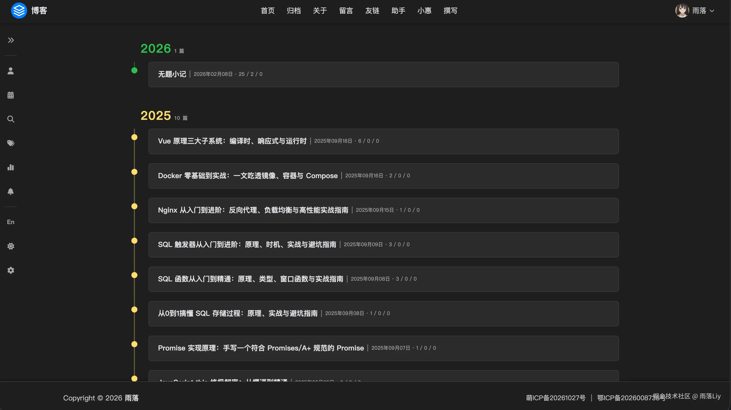Open the calendar sidebar icon
Viewport: 731px width, 410px height.
[x=11, y=95]
